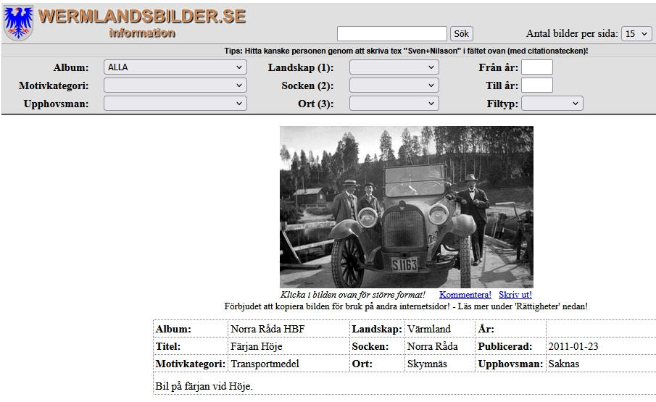This screenshot has width=656, height=402.
Task: Click the search text field
Action: pos(391,33)
